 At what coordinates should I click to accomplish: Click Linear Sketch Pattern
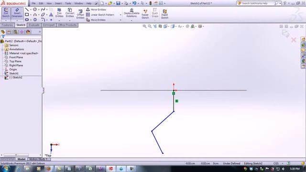coord(100,15)
